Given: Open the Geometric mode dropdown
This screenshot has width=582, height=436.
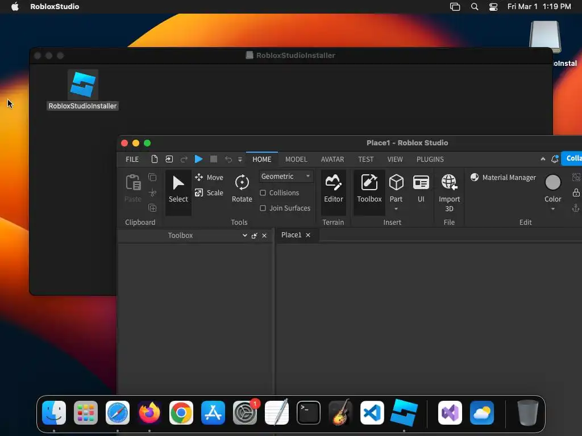Looking at the screenshot, I should pos(285,177).
